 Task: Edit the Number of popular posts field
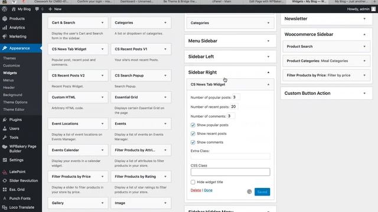point(236,97)
